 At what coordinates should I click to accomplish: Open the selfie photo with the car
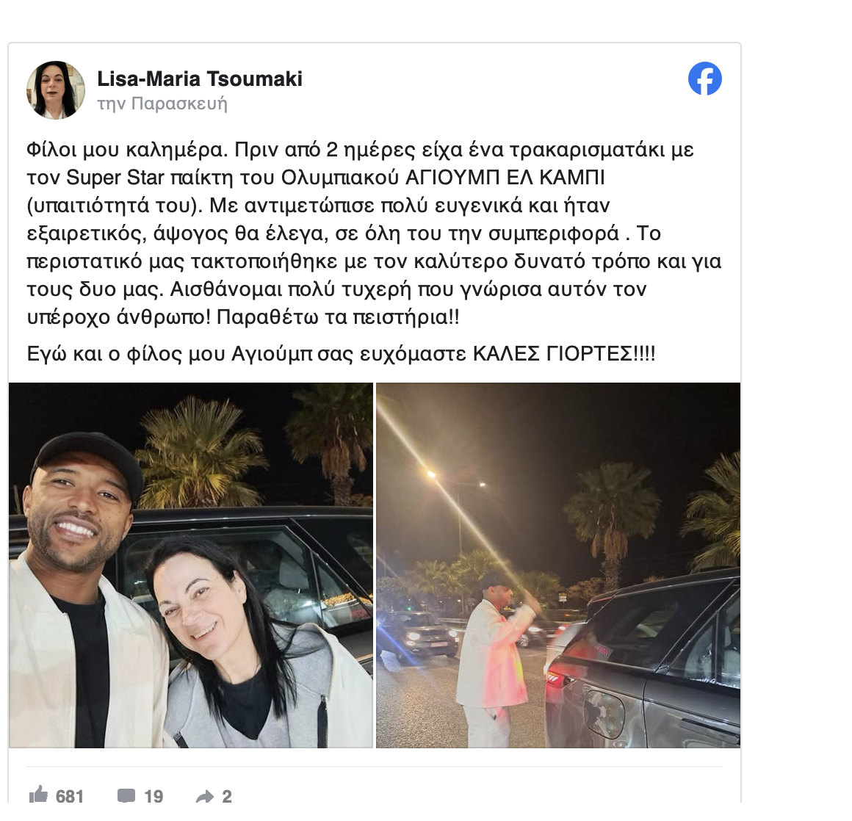click(x=191, y=565)
